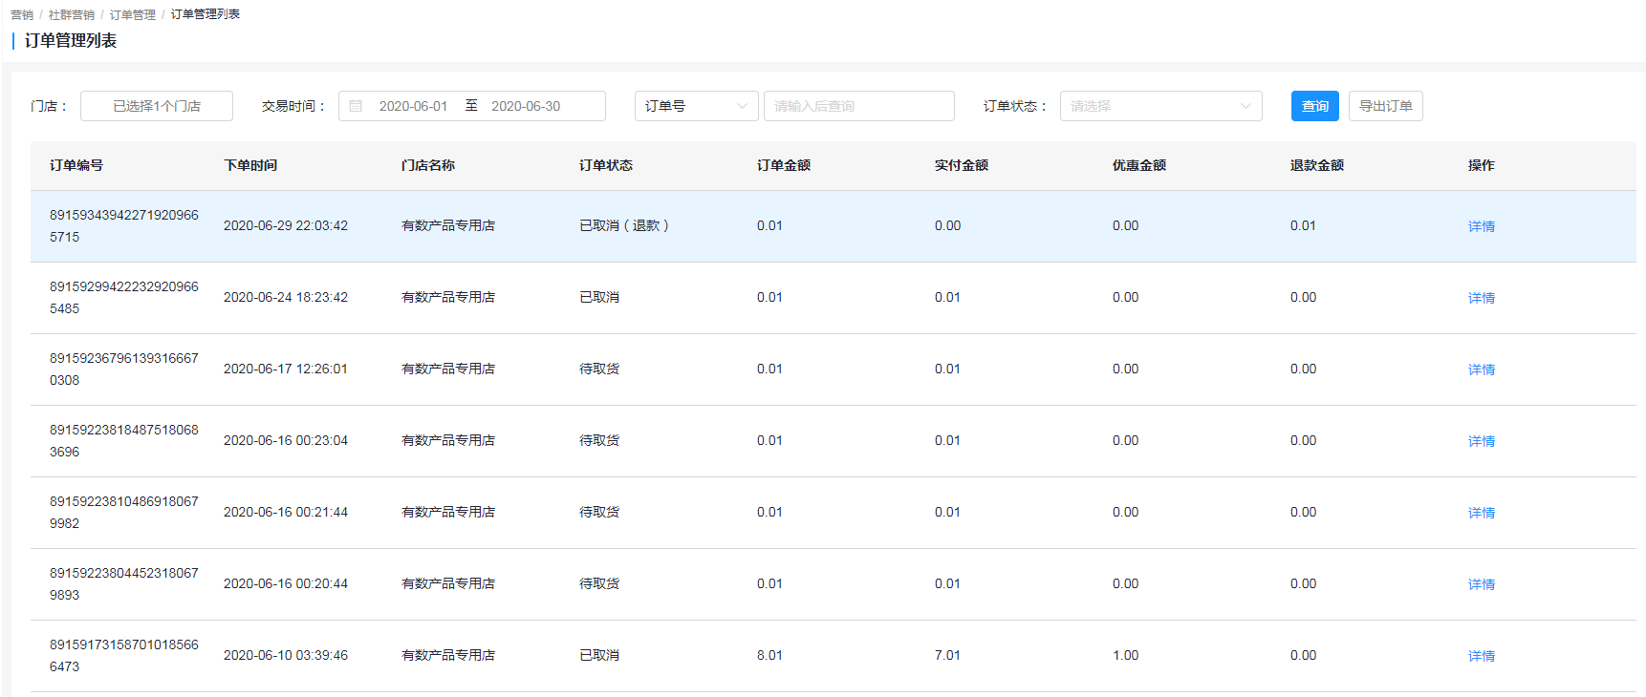This screenshot has width=1646, height=697.
Task: Open the 已选择1个门店 store selector
Action: tap(157, 106)
